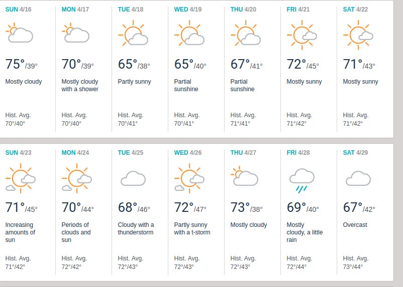Open the MON 4/24 day heading

pos(75,152)
